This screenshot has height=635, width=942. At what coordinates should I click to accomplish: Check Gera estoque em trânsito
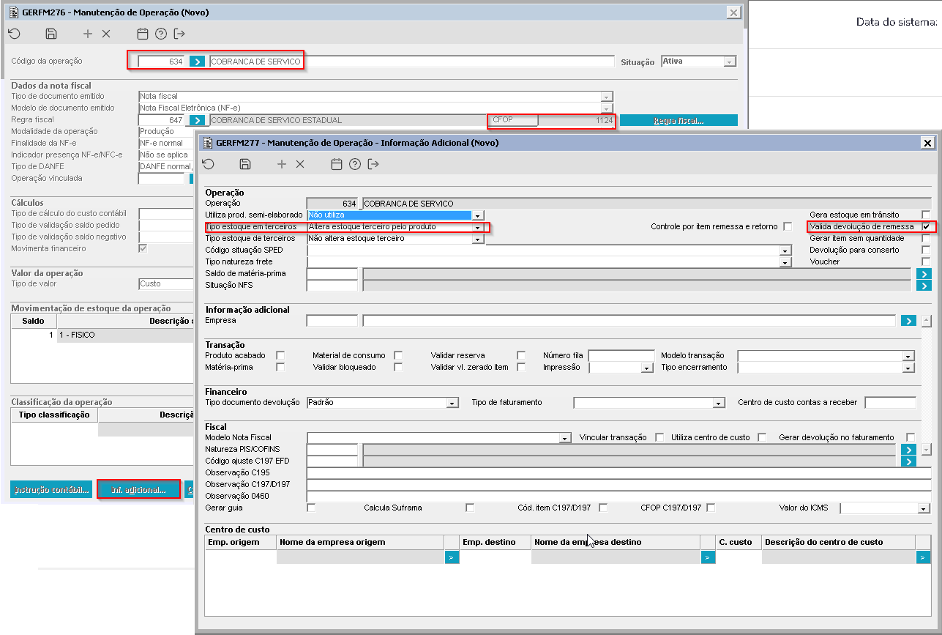click(x=927, y=215)
